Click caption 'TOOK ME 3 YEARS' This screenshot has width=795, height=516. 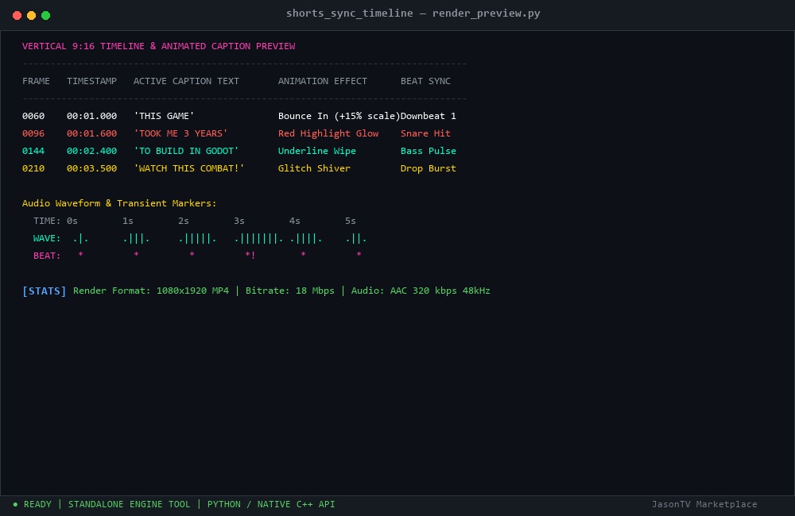point(180,133)
